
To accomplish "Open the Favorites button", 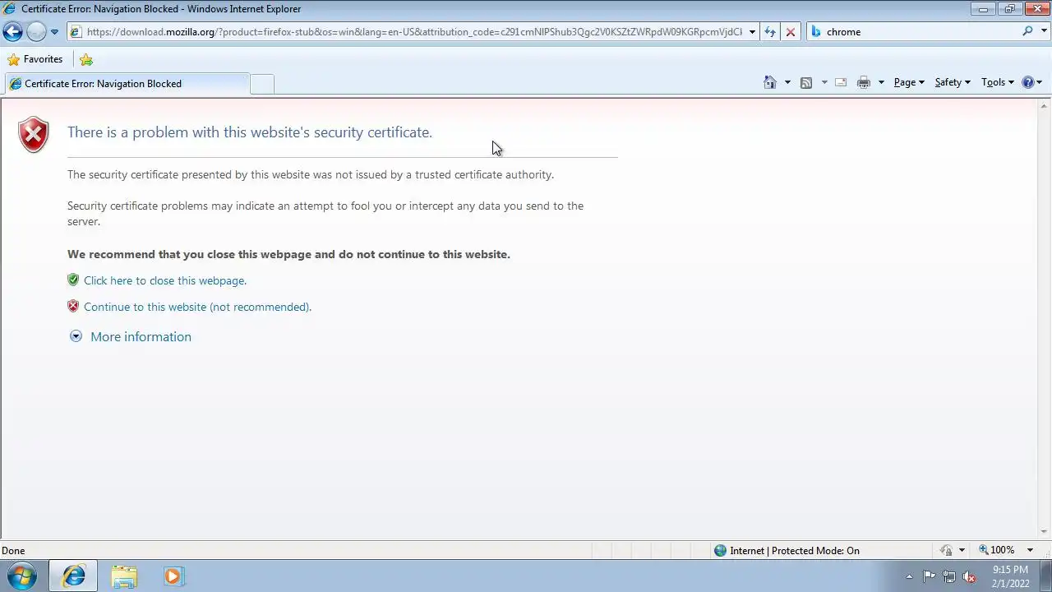I will (x=35, y=59).
